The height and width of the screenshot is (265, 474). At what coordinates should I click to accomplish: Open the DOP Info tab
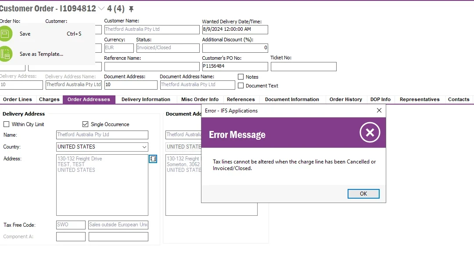pos(381,99)
